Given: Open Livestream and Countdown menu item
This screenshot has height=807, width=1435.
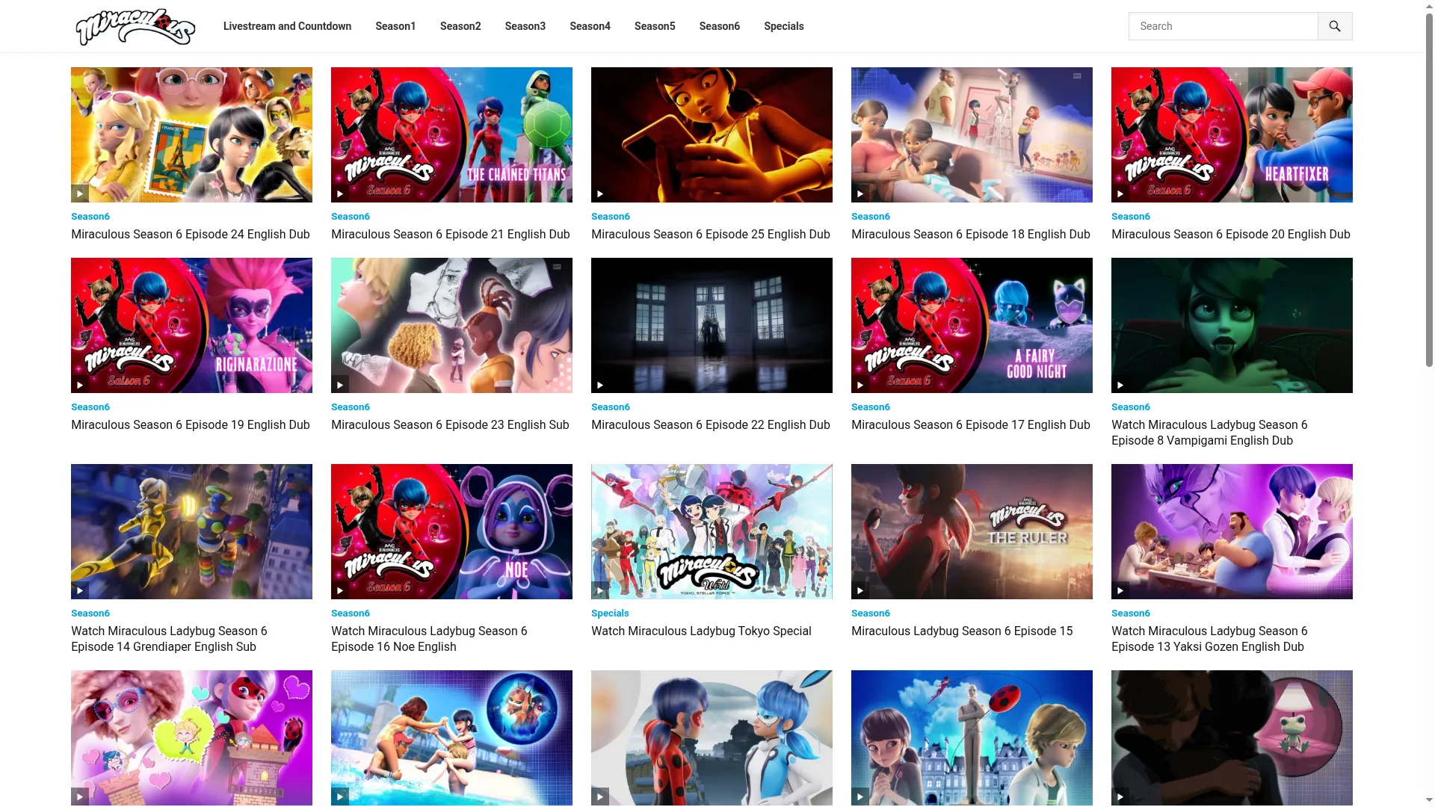Looking at the screenshot, I should point(287,26).
